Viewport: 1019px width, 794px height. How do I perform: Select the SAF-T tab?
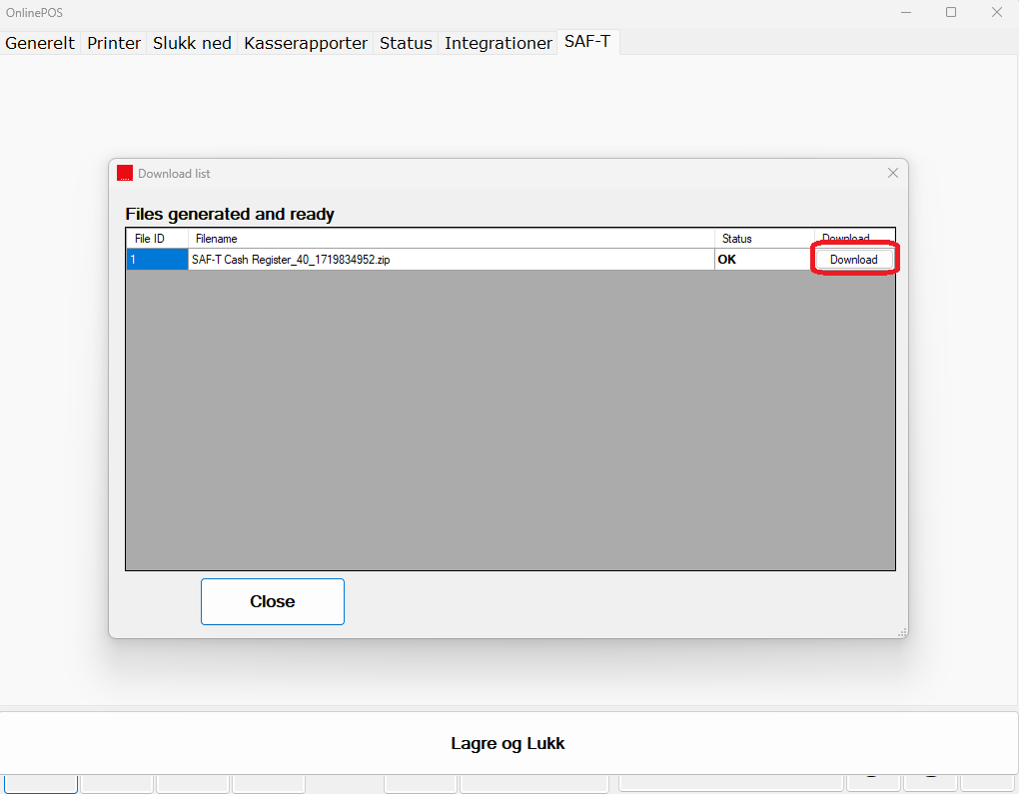587,42
